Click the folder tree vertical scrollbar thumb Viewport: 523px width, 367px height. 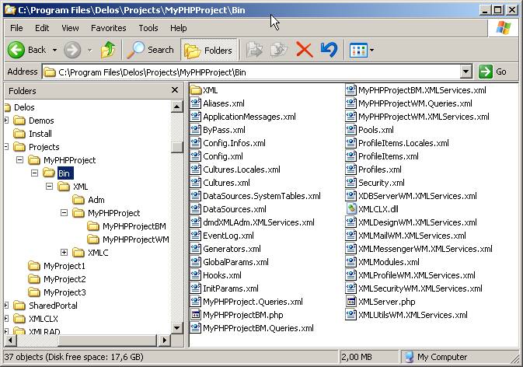click(x=177, y=146)
